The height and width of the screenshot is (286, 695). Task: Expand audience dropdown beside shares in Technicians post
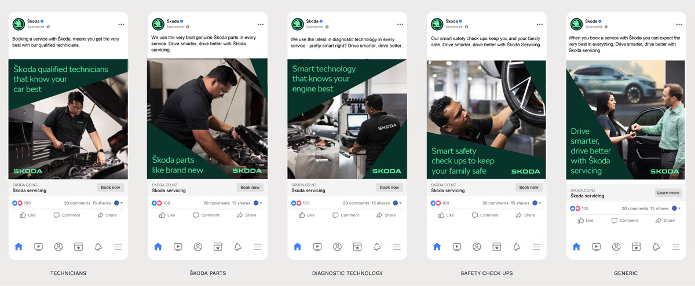click(119, 203)
